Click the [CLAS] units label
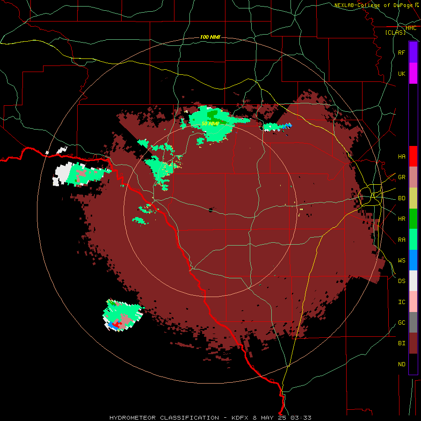 (395, 32)
